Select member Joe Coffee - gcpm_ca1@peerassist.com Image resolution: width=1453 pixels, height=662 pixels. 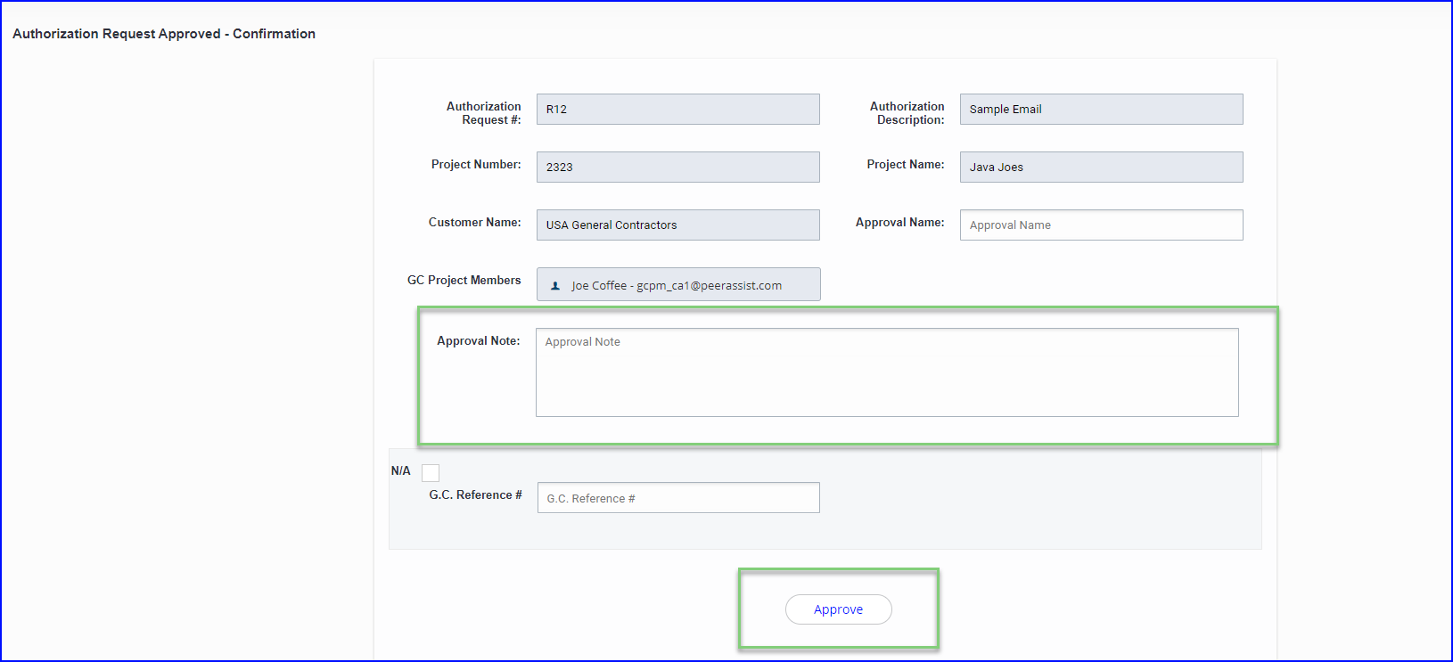pyautogui.click(x=678, y=284)
